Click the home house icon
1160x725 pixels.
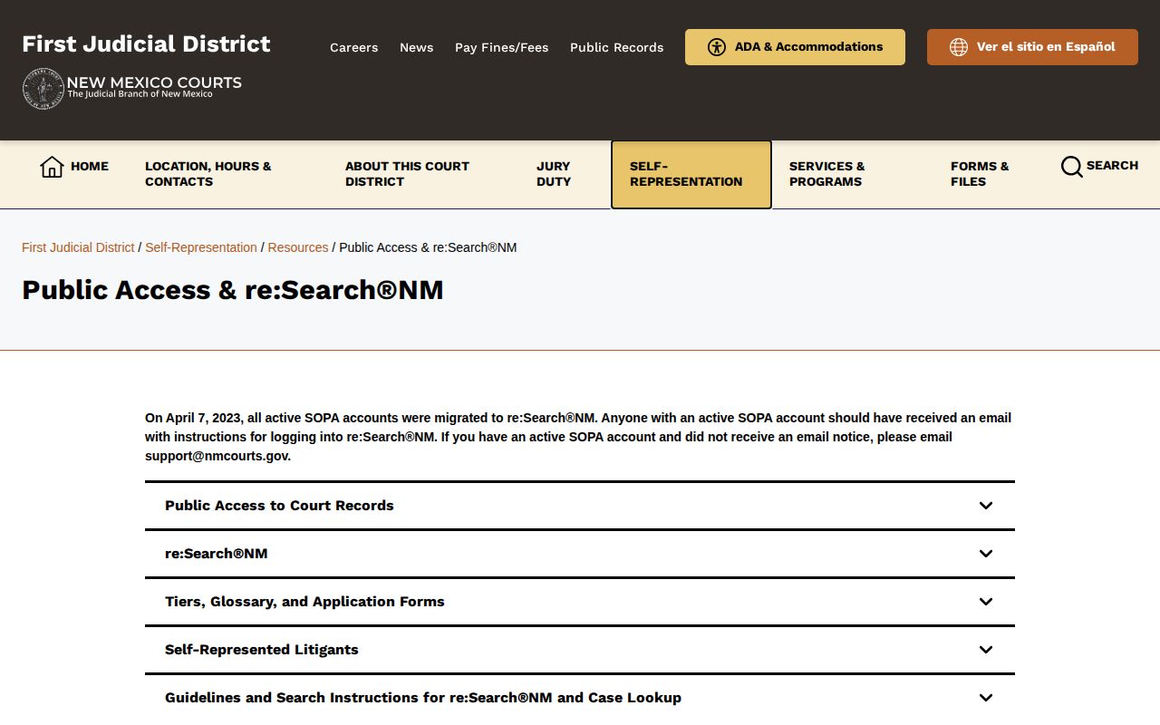52,167
